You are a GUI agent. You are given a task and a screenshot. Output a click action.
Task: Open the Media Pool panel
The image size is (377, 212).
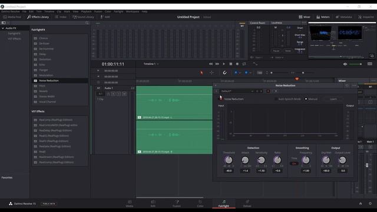[12, 17]
